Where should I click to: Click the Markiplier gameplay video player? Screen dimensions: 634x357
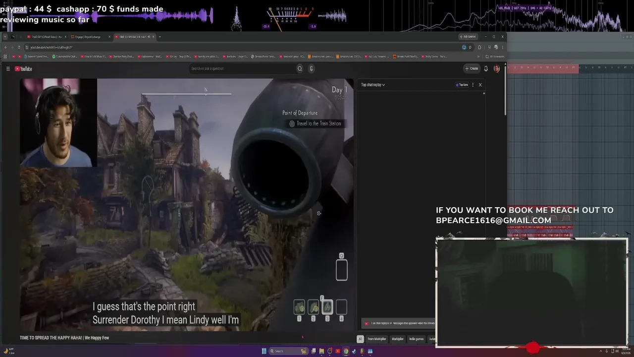pos(187,204)
